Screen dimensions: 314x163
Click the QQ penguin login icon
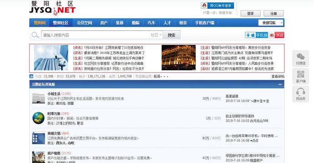[x=204, y=5]
